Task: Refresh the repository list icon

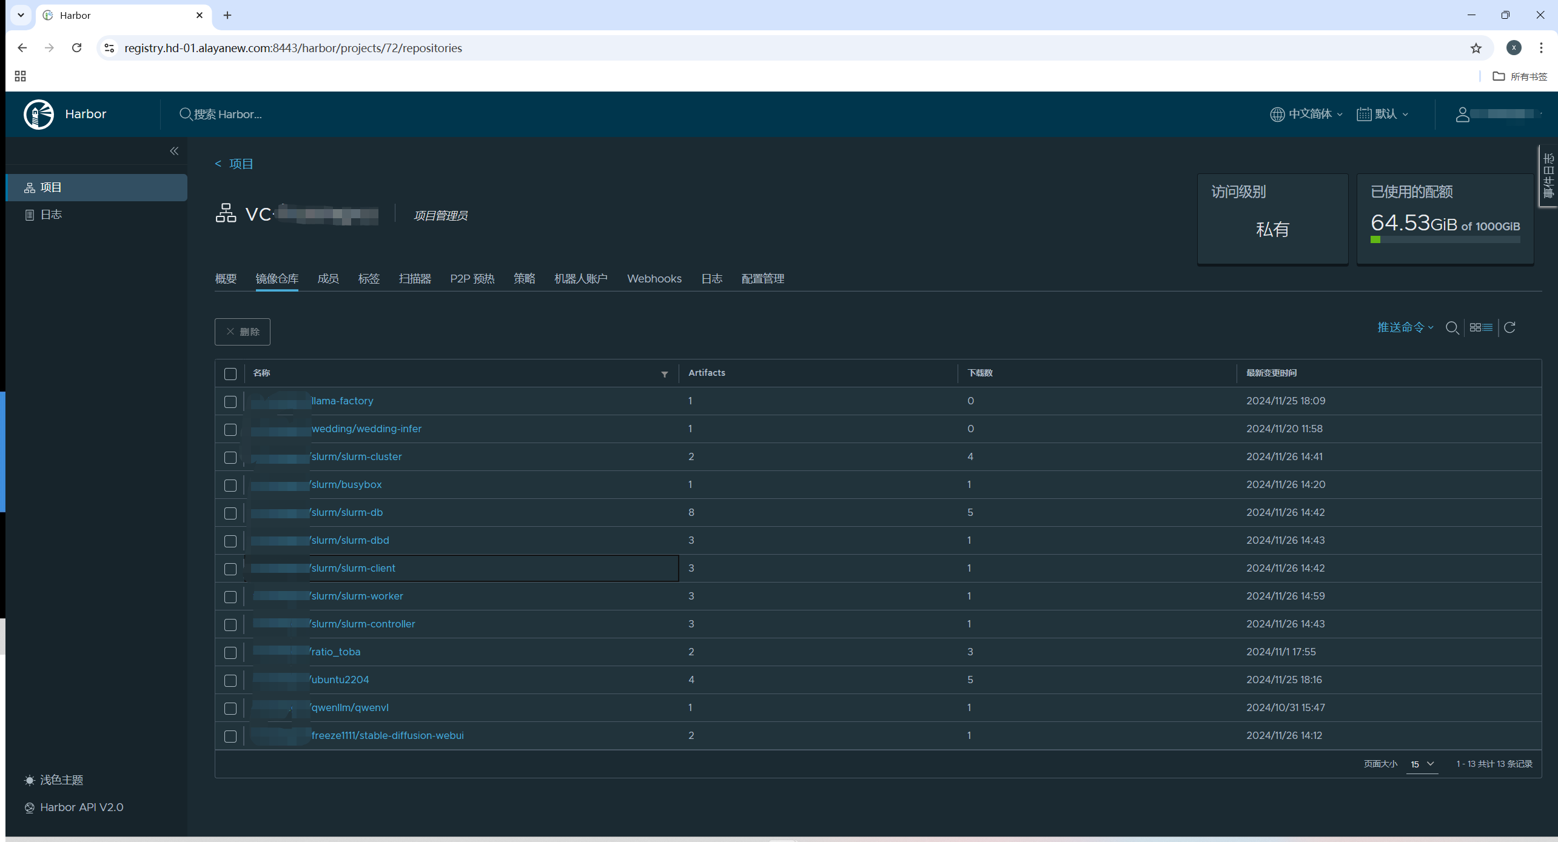Action: tap(1510, 327)
